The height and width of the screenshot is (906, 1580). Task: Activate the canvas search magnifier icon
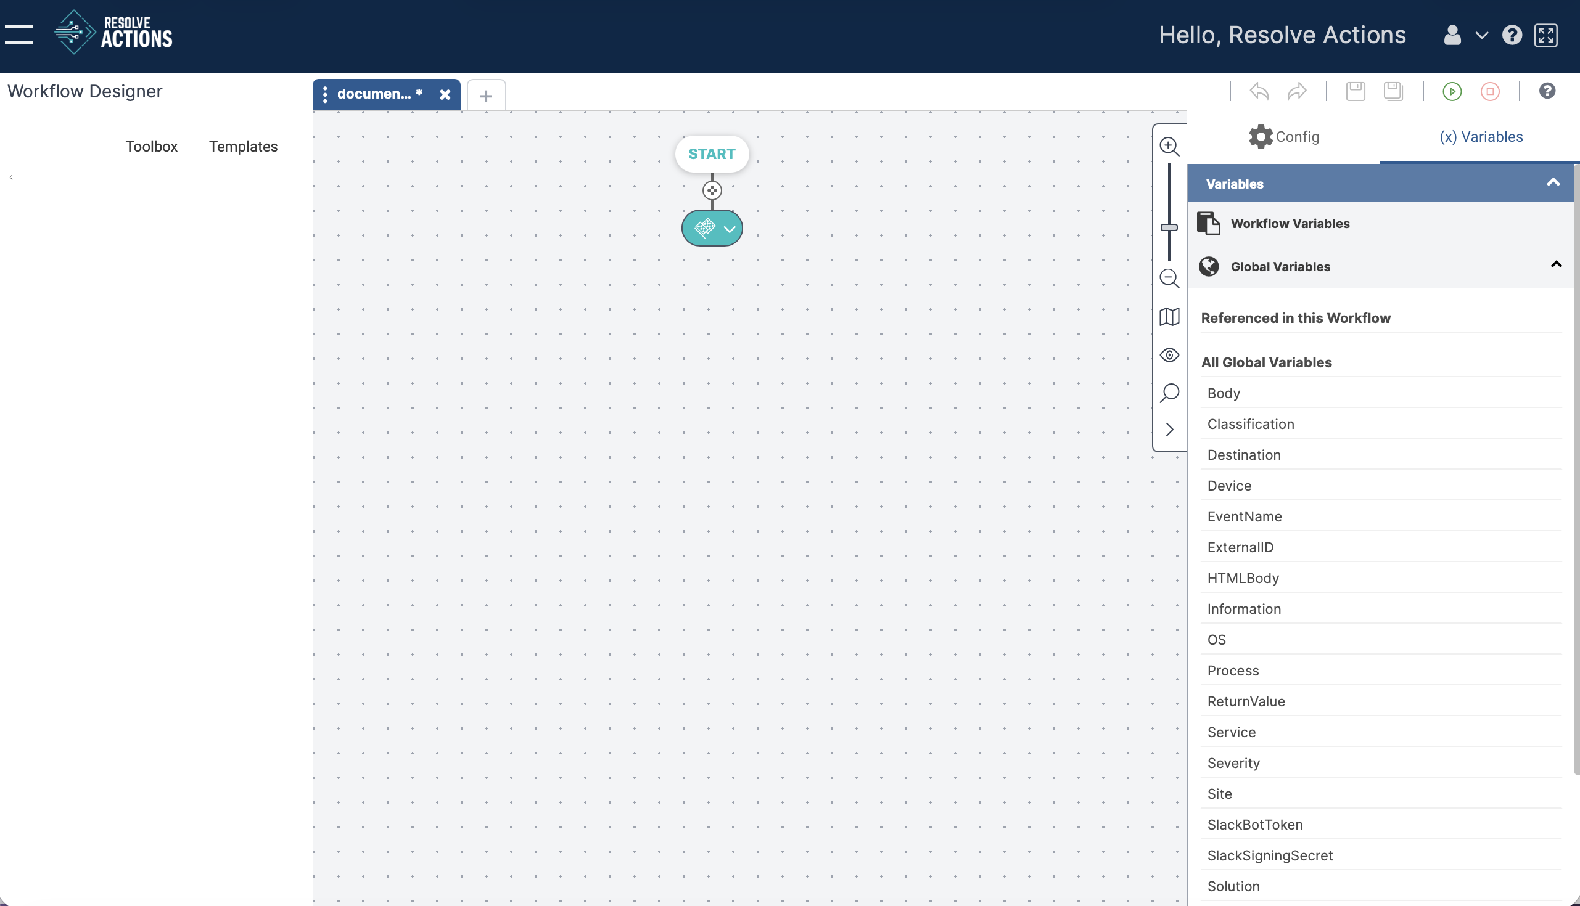click(x=1169, y=393)
